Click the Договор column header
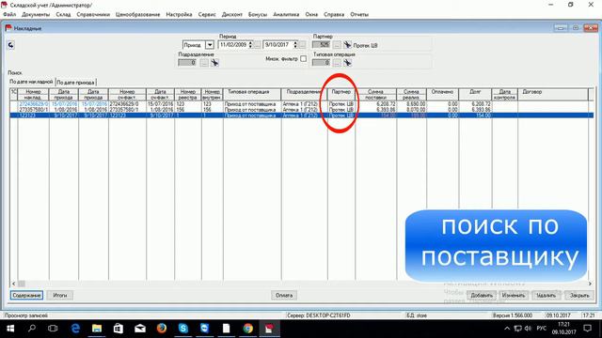 point(552,95)
